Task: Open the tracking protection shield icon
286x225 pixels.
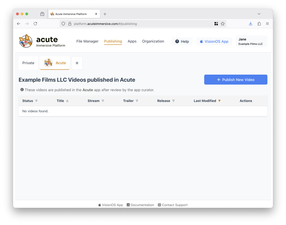Action: click(63, 24)
